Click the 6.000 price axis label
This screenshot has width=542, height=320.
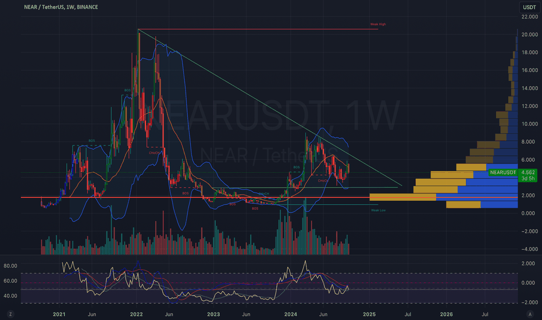528,160
